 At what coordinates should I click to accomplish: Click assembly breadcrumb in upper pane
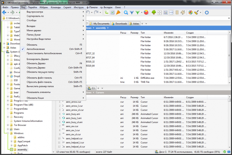101,28
